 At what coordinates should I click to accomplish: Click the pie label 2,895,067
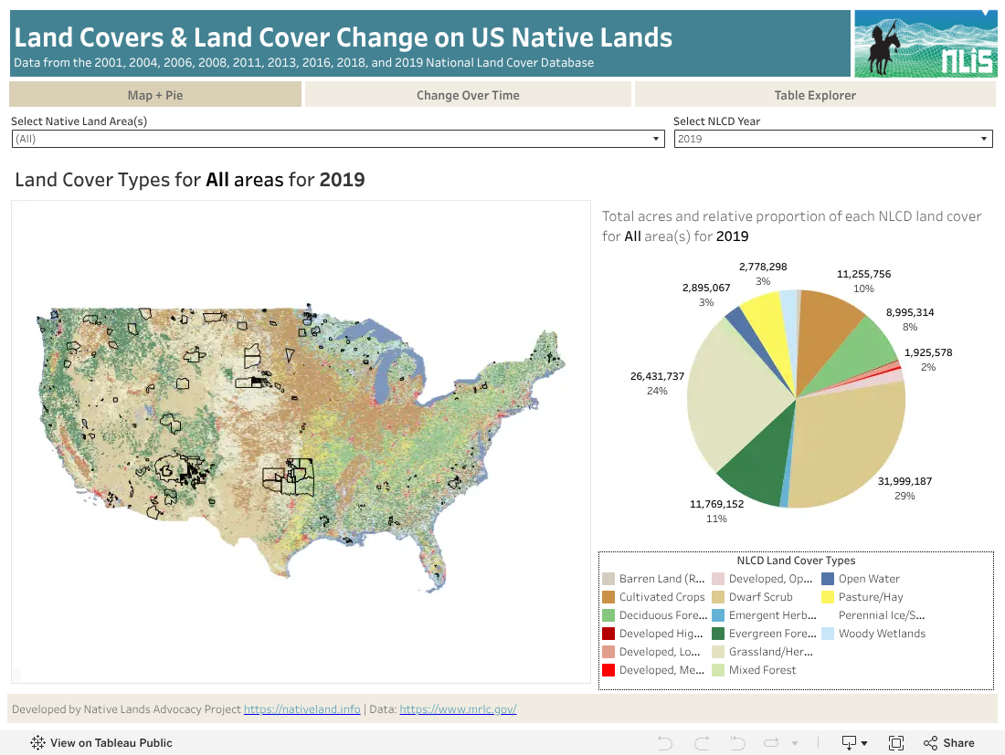[706, 288]
